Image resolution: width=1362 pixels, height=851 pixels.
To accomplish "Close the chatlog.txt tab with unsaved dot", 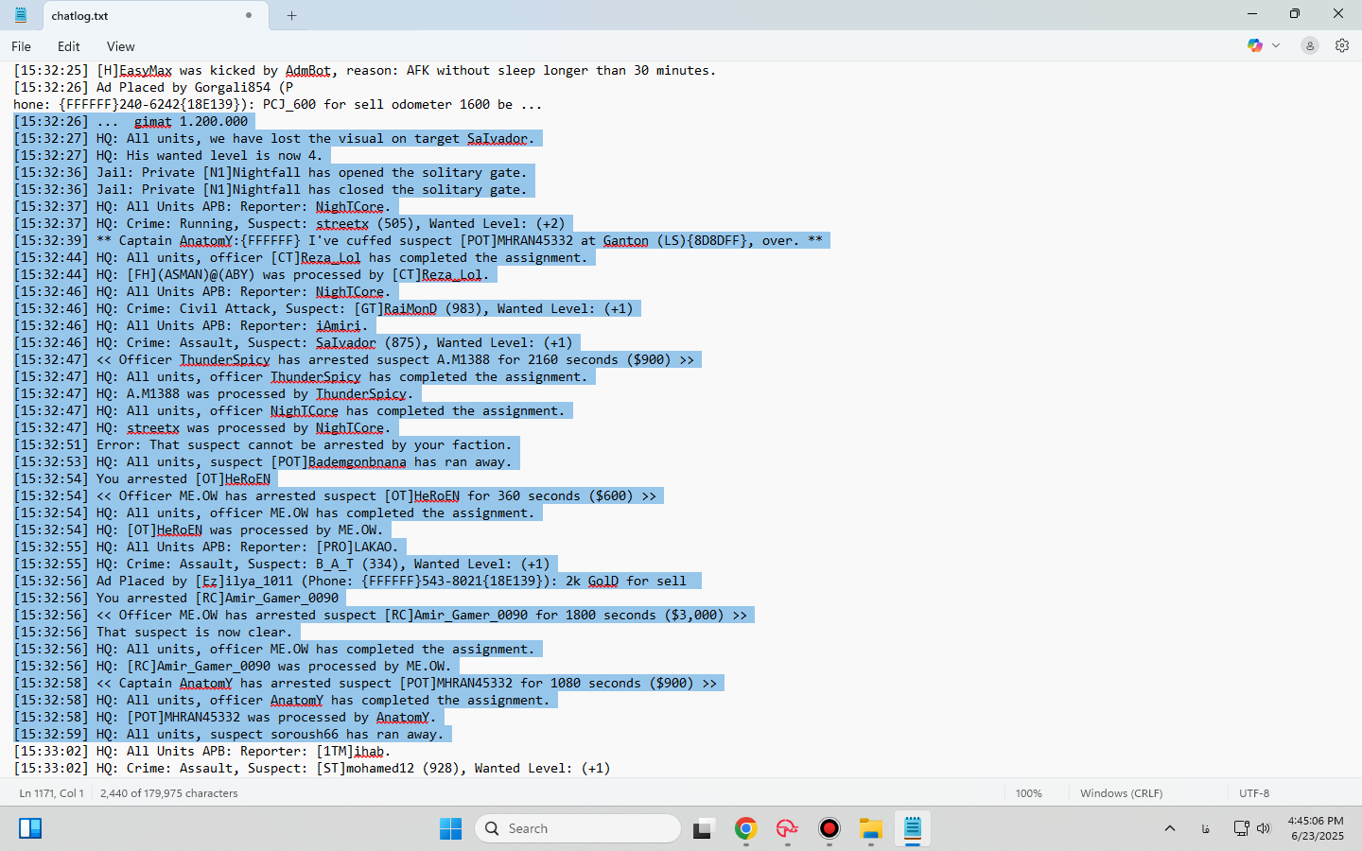I will click(249, 15).
